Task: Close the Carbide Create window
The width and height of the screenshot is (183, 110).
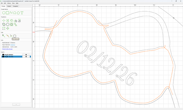Action: (181, 1)
